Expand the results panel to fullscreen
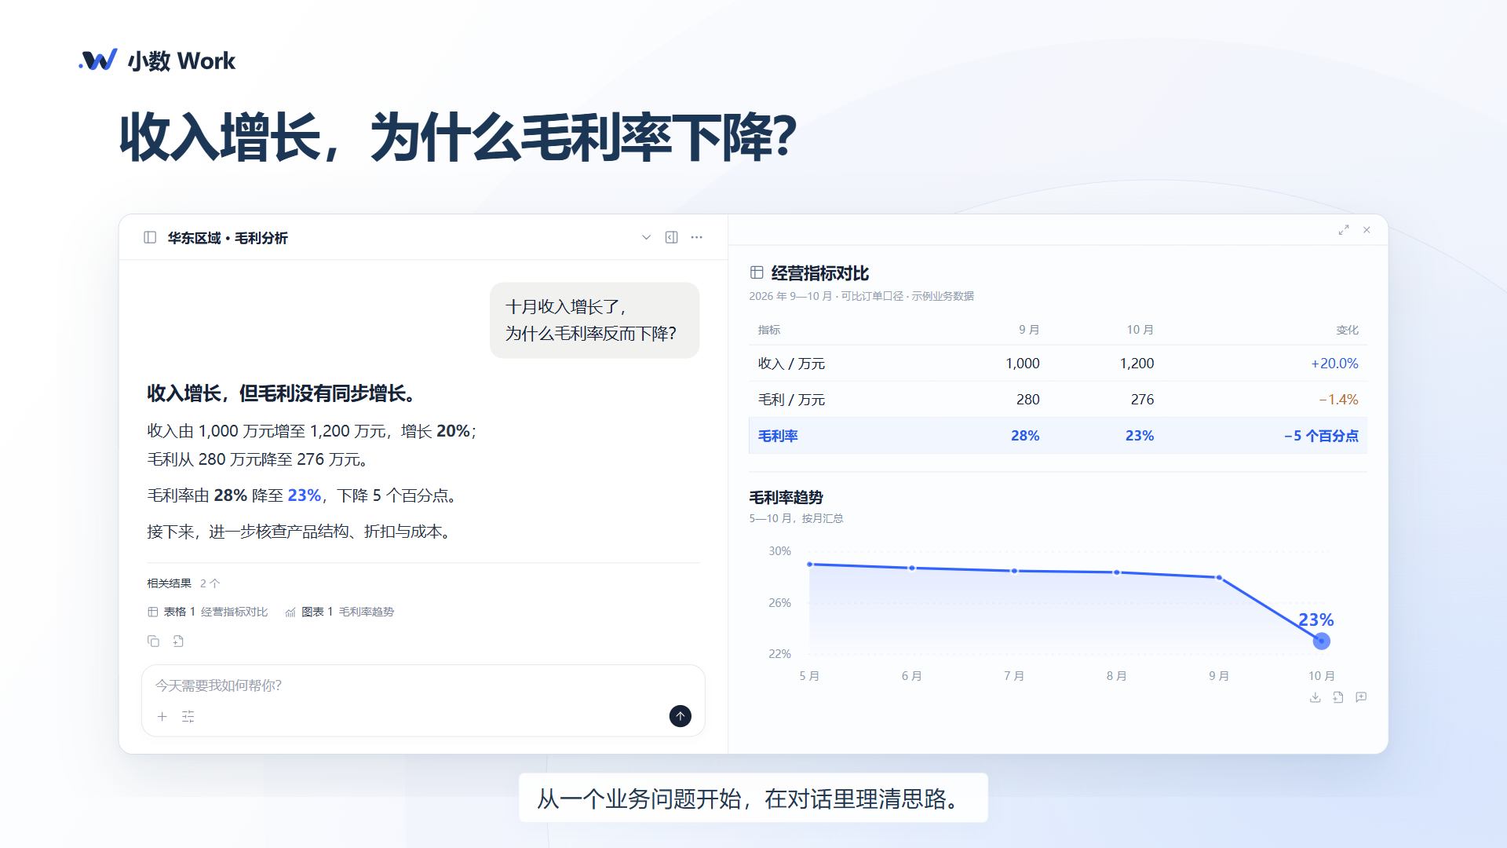Viewport: 1507px width, 848px height. (1344, 230)
